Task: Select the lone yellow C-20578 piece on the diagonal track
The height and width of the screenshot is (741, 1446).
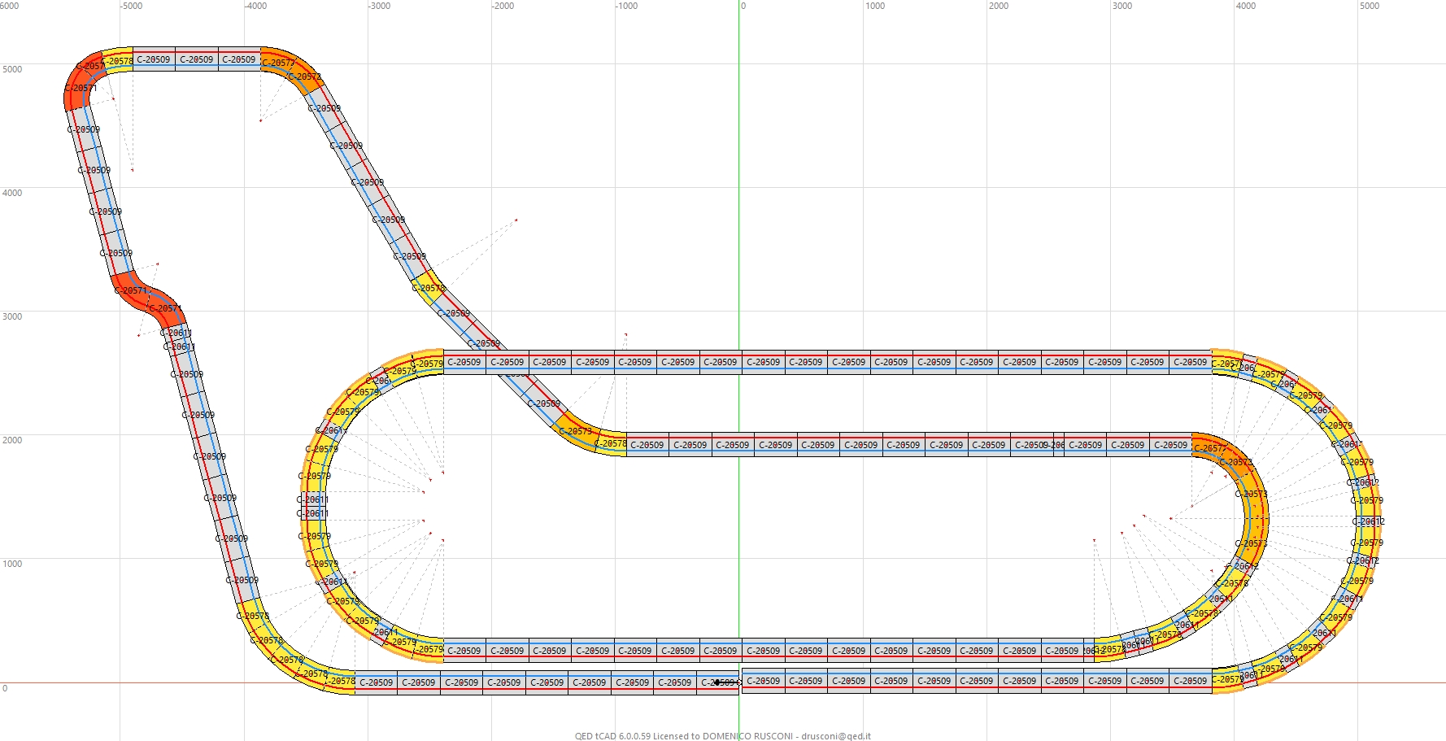Action: click(x=429, y=286)
